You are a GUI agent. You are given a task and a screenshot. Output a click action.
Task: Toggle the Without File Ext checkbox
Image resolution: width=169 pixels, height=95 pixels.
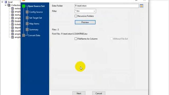click(x=111, y=39)
